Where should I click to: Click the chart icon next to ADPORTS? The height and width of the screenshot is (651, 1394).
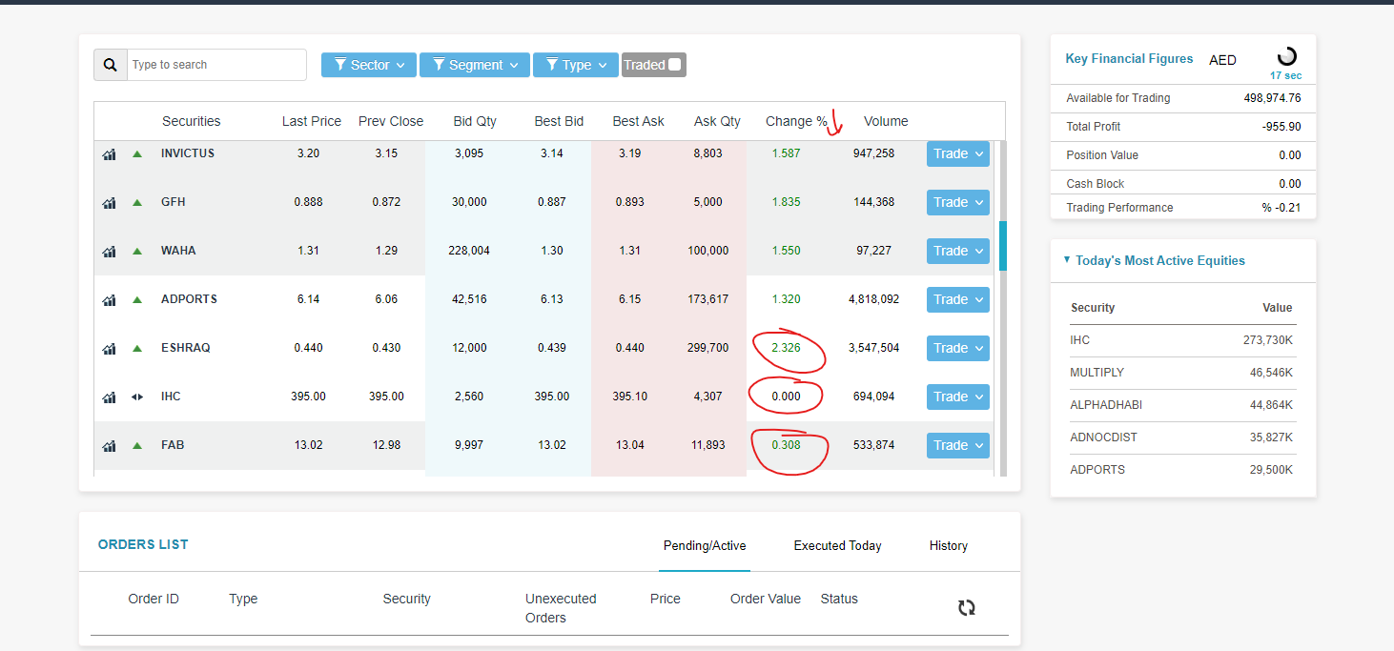(x=109, y=299)
